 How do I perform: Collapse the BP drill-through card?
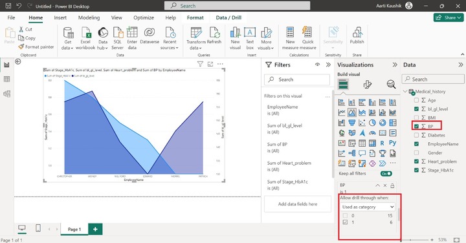coord(377,185)
